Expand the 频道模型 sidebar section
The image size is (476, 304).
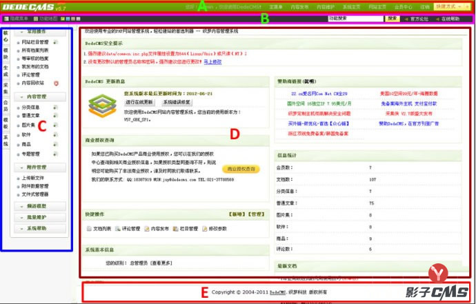click(43, 206)
